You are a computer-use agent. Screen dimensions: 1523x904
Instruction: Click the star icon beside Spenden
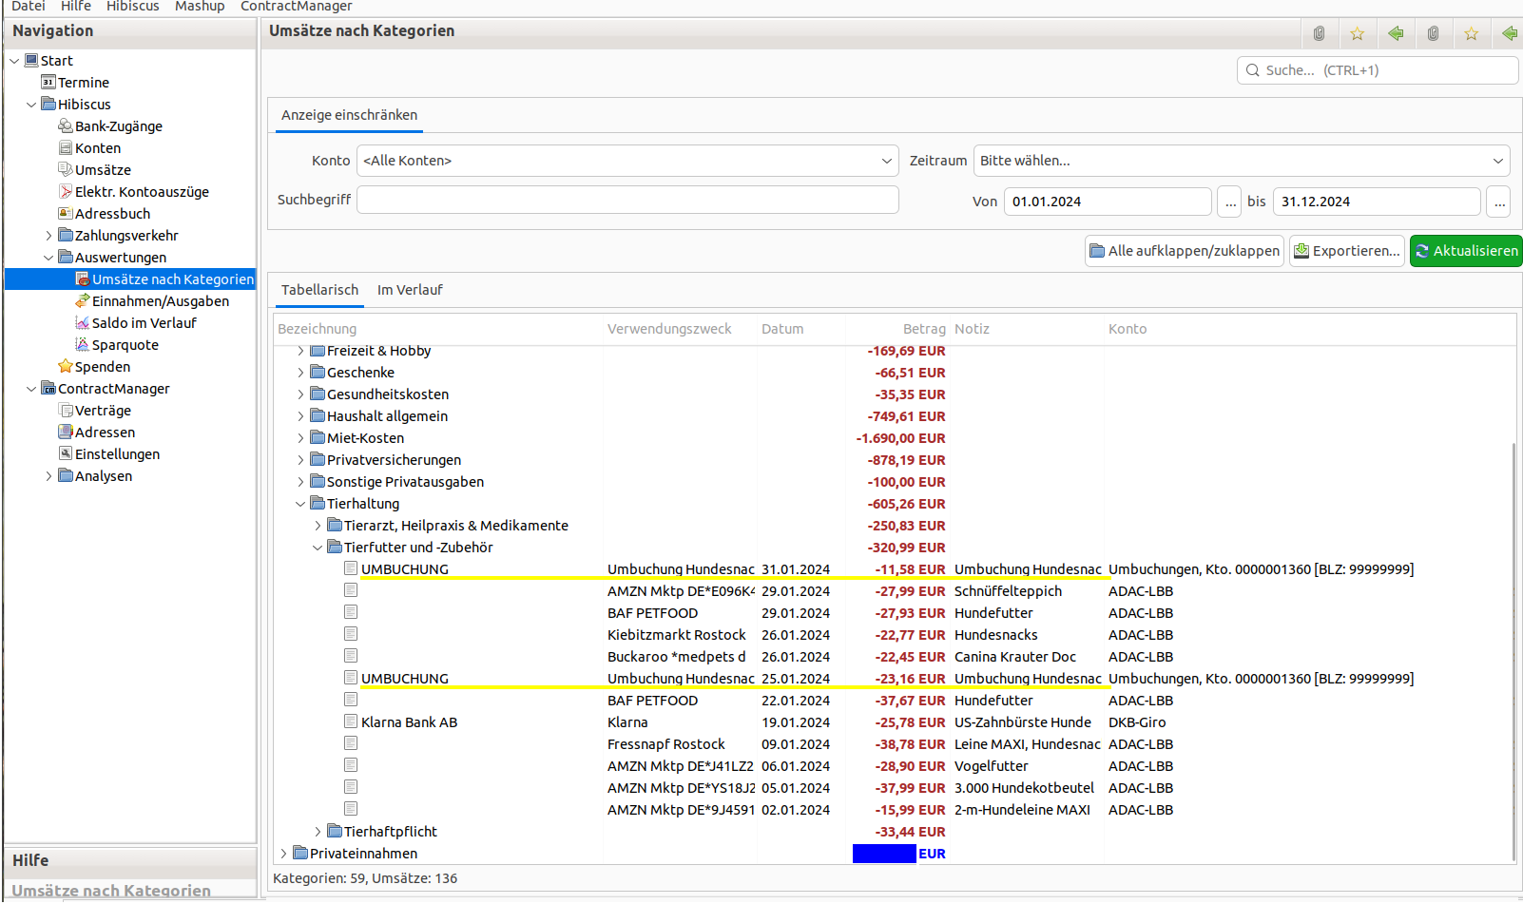66,367
